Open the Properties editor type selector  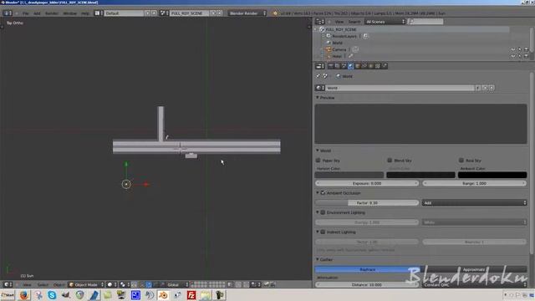[320, 66]
